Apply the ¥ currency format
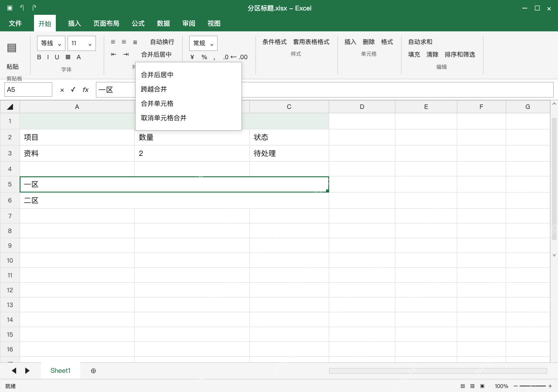The width and height of the screenshot is (558, 392). (192, 57)
